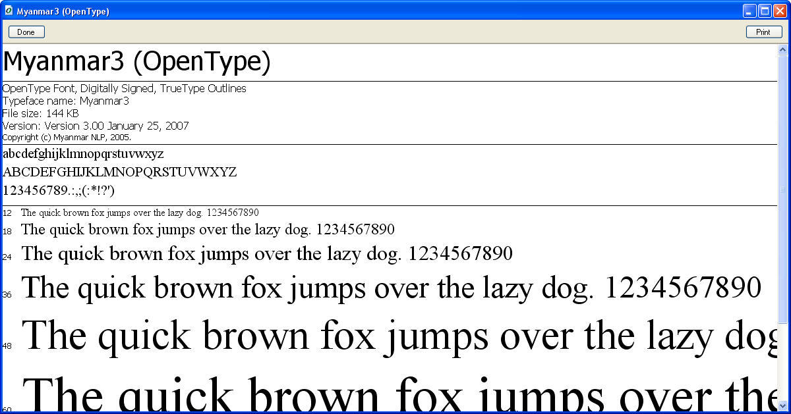Click the scrollbar track below the thumb
Viewport: 791px width, 414px height.
click(x=783, y=362)
